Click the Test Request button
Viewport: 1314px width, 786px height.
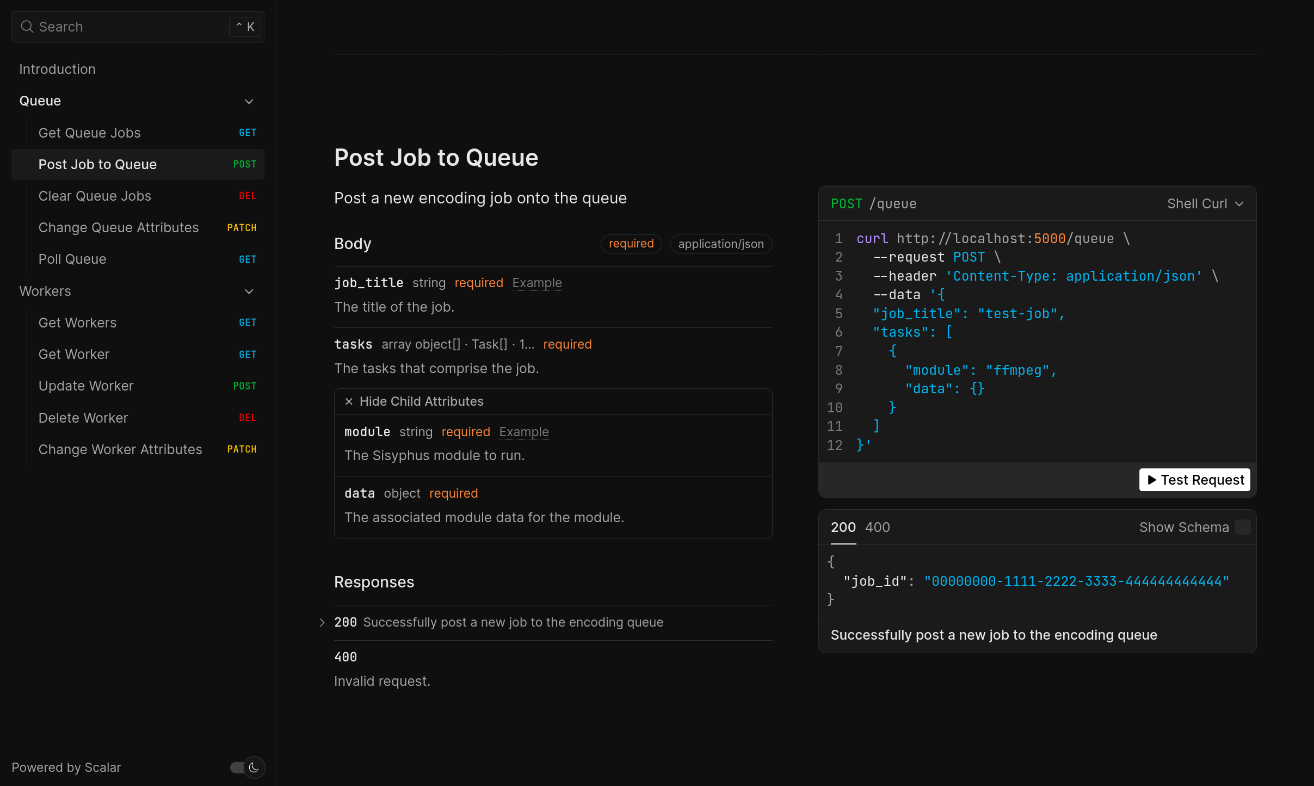point(1194,480)
